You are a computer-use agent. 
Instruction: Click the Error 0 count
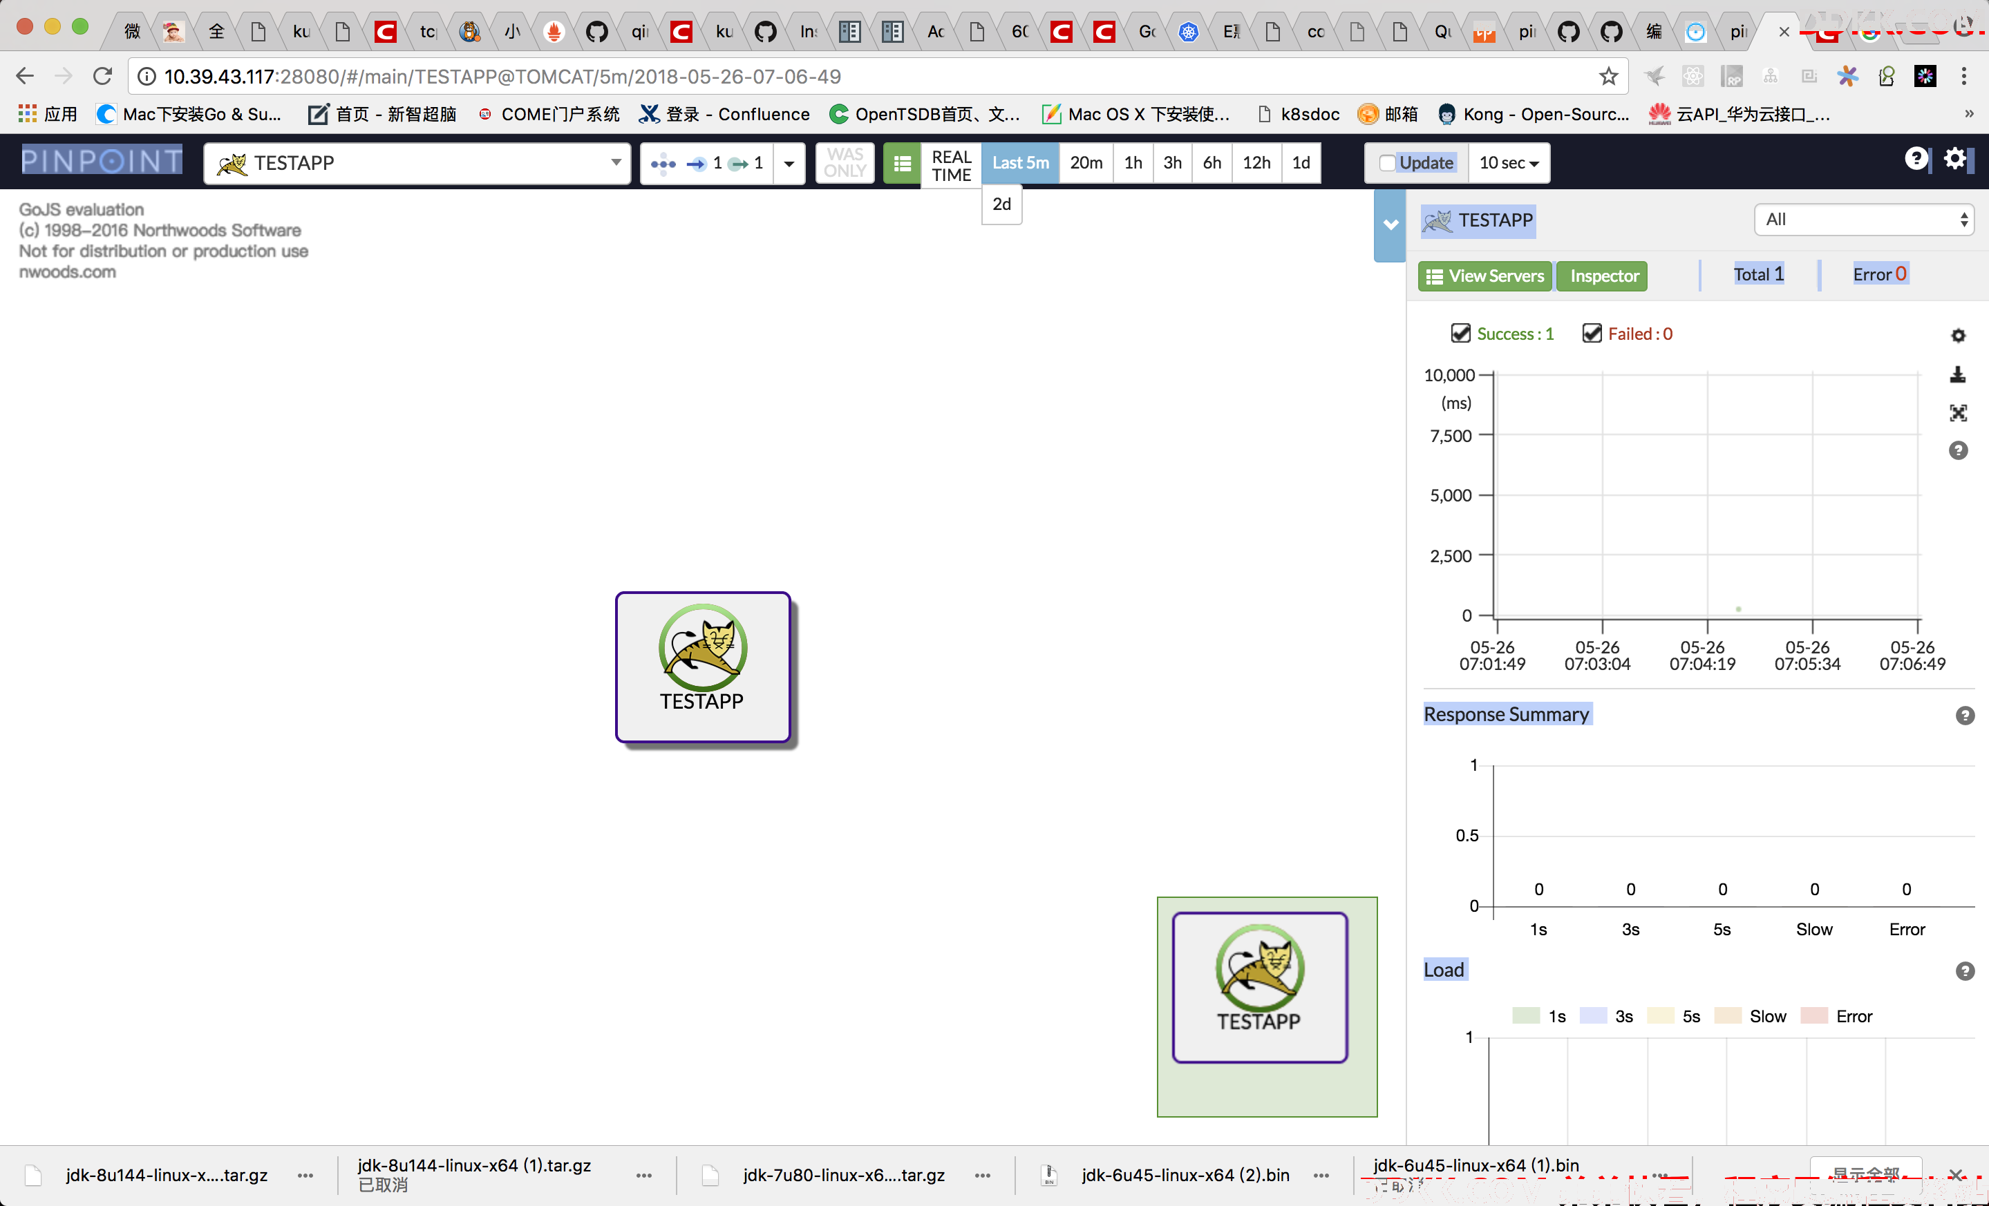1879,275
